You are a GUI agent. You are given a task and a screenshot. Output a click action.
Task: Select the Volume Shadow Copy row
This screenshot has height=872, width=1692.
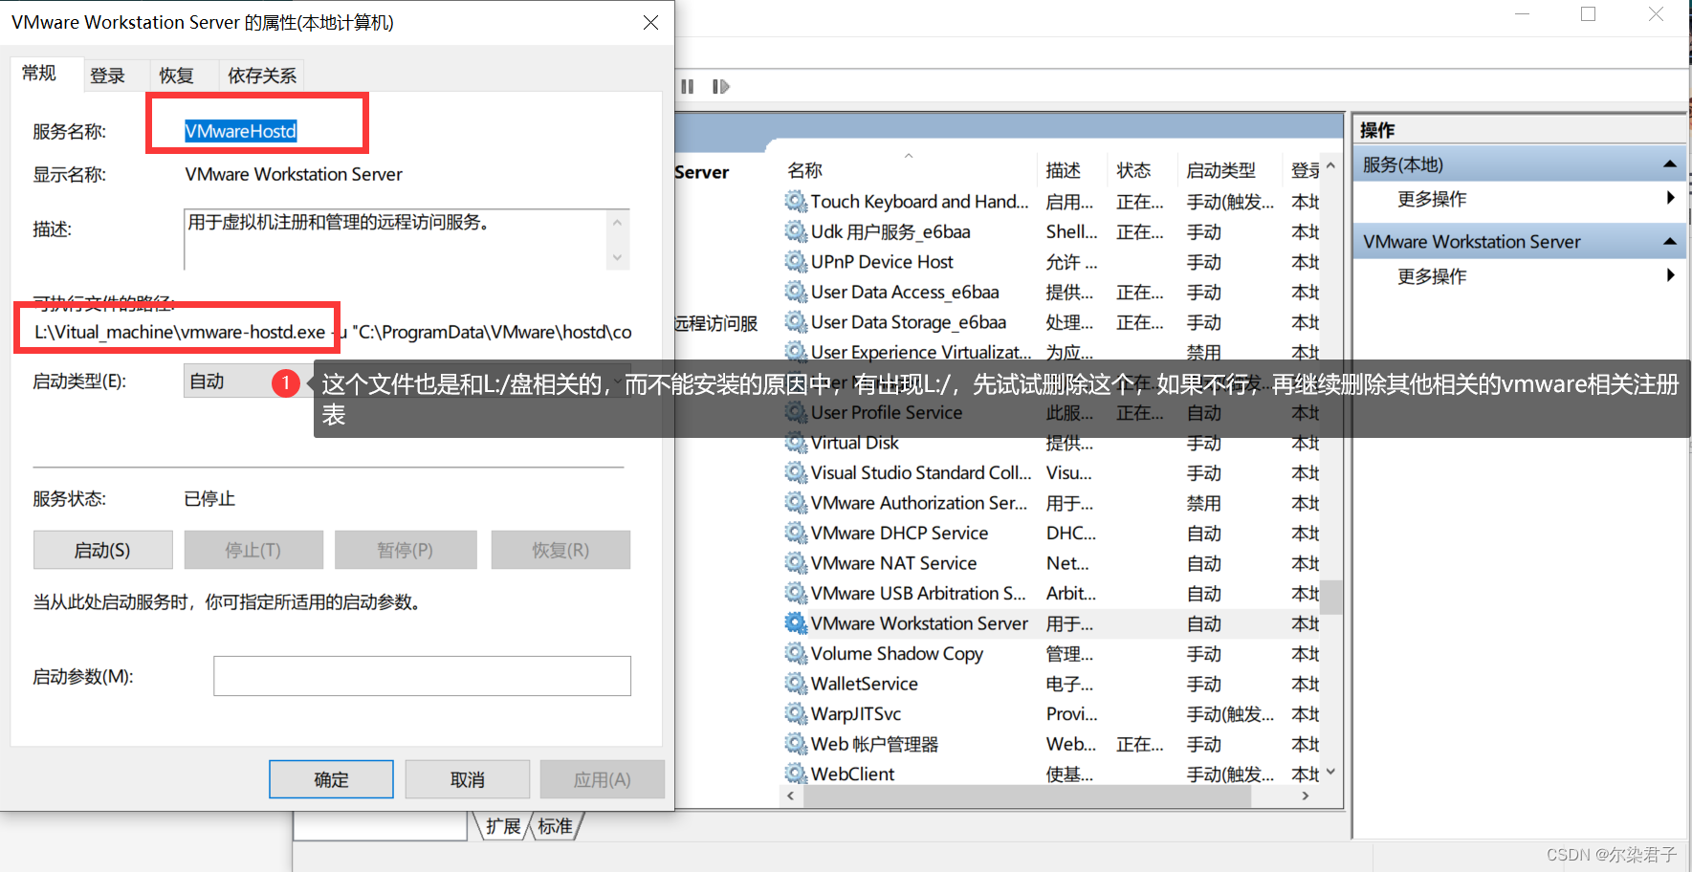click(x=1050, y=654)
